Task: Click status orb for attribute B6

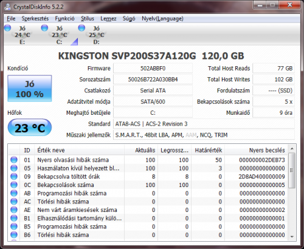Action: pyautogui.click(x=14, y=234)
